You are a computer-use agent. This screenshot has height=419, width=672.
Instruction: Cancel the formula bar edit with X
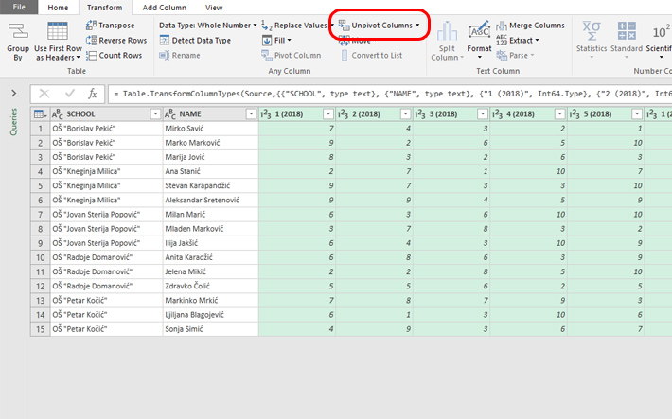[44, 94]
